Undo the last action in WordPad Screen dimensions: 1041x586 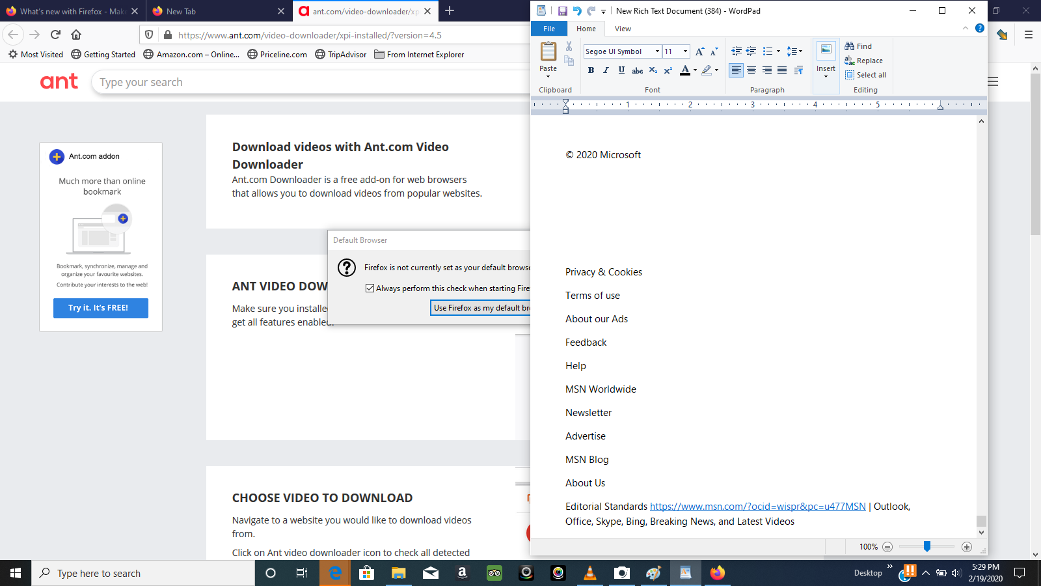click(x=576, y=11)
